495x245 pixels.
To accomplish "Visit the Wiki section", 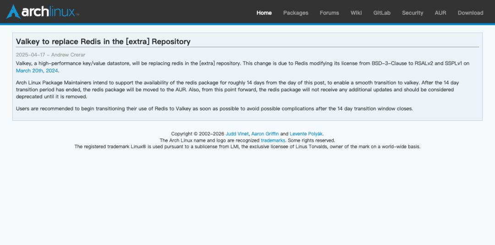I will pos(356,13).
